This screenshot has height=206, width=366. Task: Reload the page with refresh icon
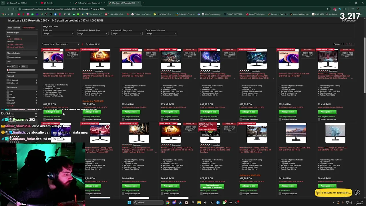[x=13, y=9]
